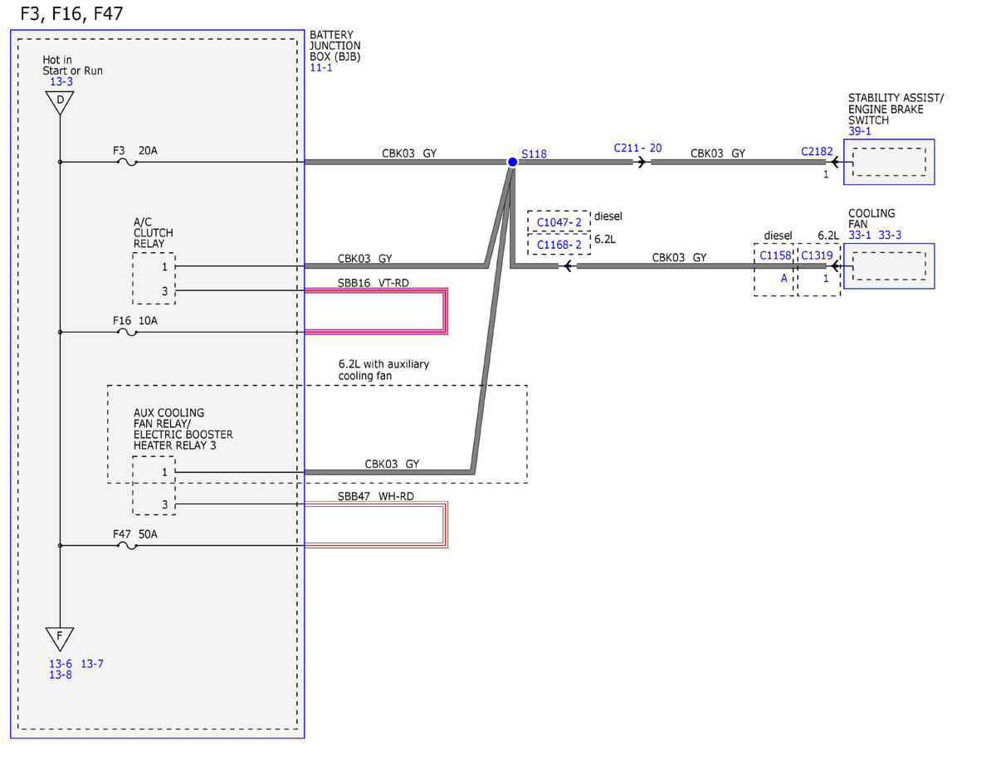The width and height of the screenshot is (996, 769).
Task: Open connector C2182 link
Action: point(815,152)
